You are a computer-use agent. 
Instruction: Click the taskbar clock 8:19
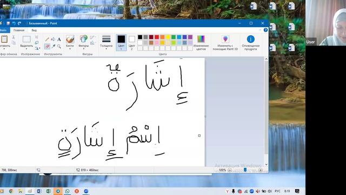(x=287, y=191)
